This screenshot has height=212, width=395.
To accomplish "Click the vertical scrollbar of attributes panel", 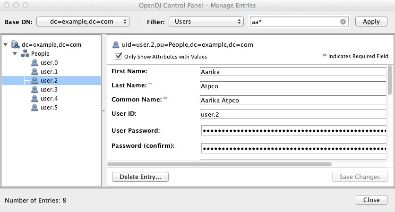I will pyautogui.click(x=390, y=80).
